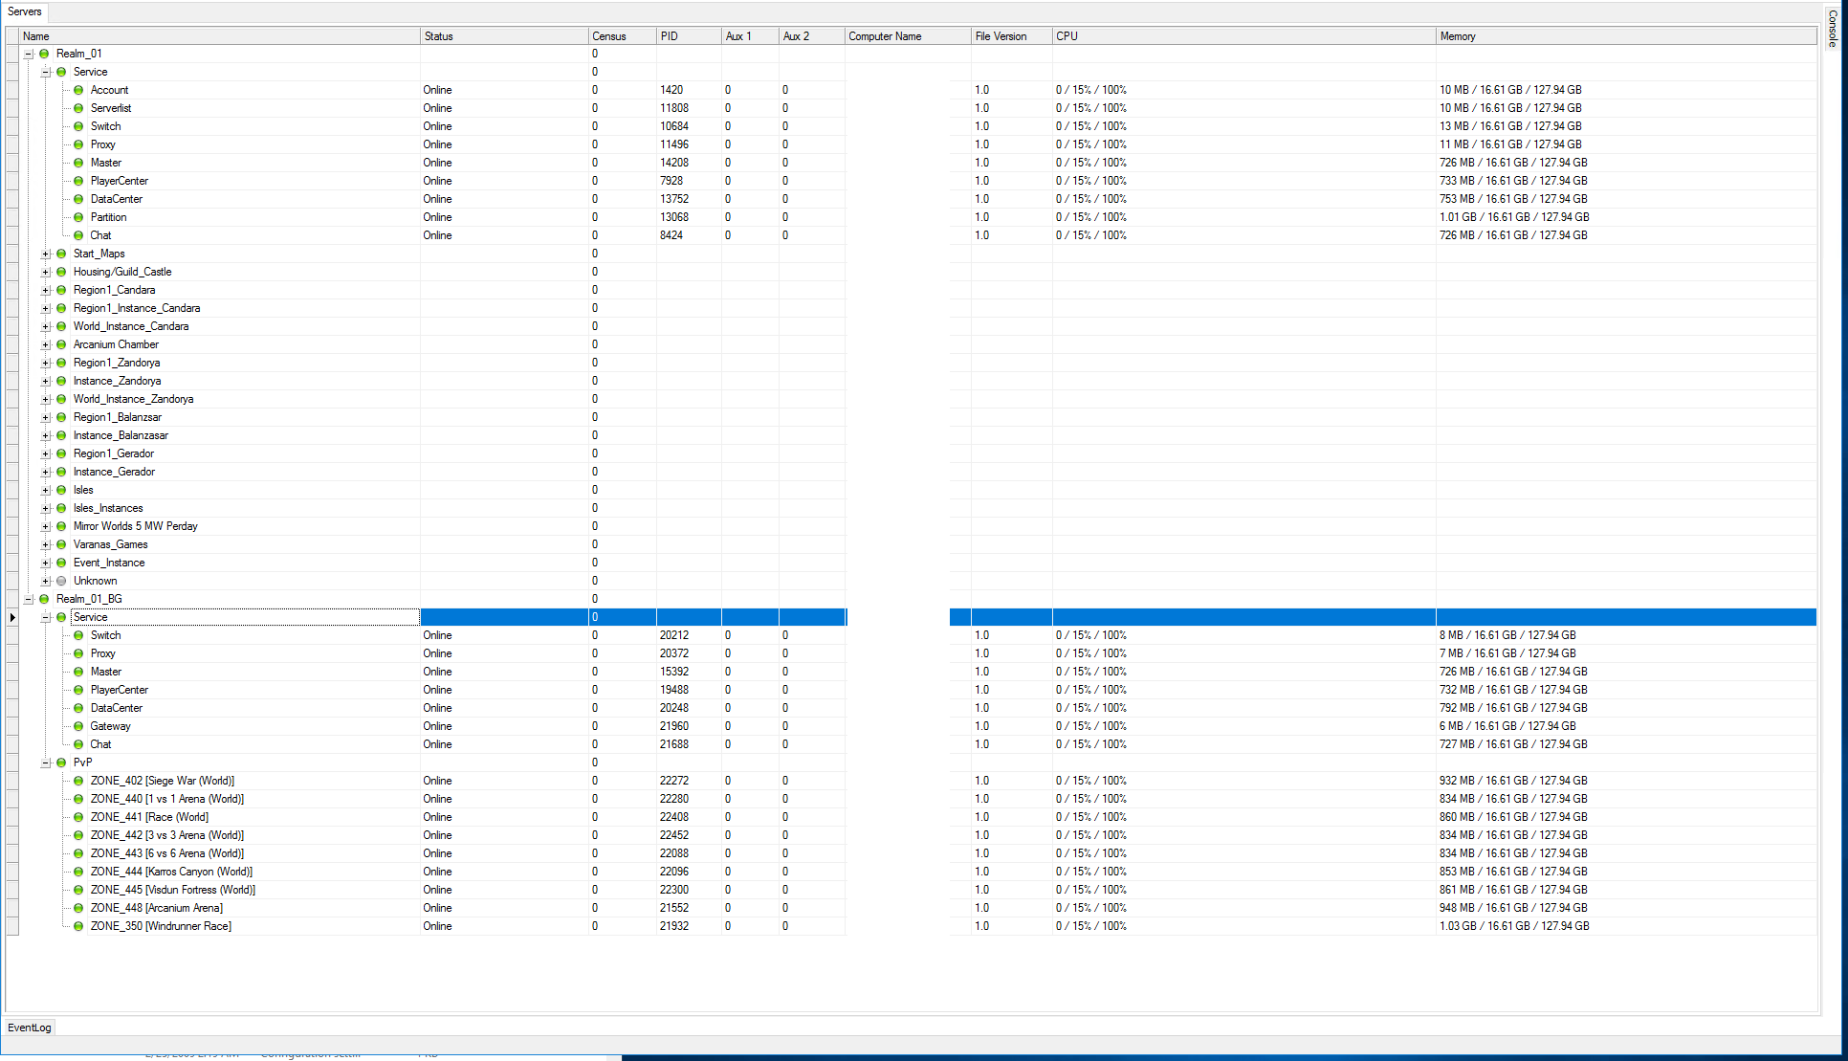Expand the Housing/Guild_Castle node
This screenshot has height=1061, width=1848.
click(x=46, y=272)
